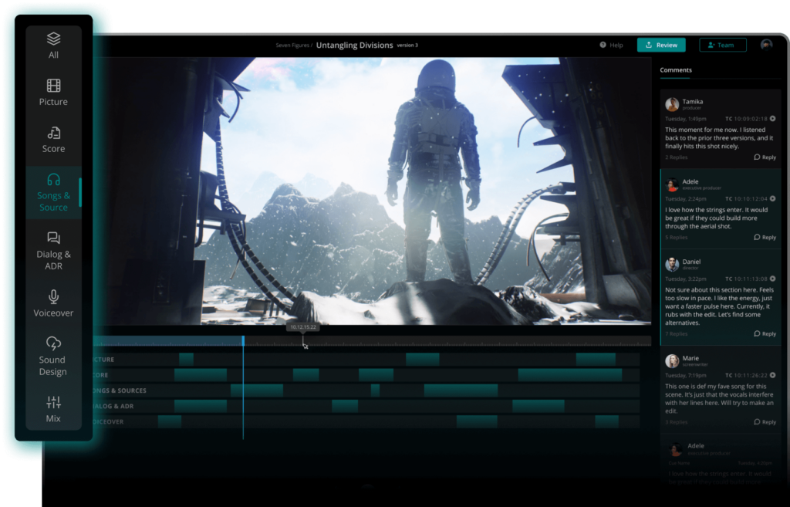Screen dimensions: 790x507
Task: Reply to Marie's comment
Action: [765, 422]
